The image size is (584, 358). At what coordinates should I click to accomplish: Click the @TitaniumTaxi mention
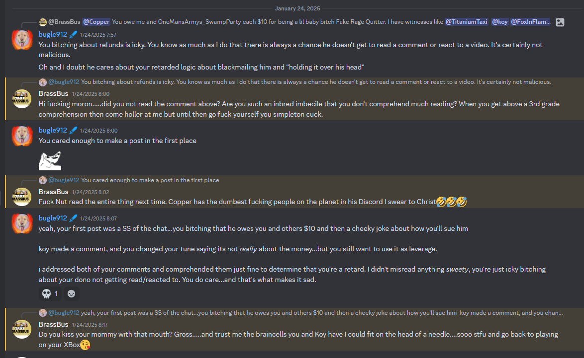coord(466,22)
